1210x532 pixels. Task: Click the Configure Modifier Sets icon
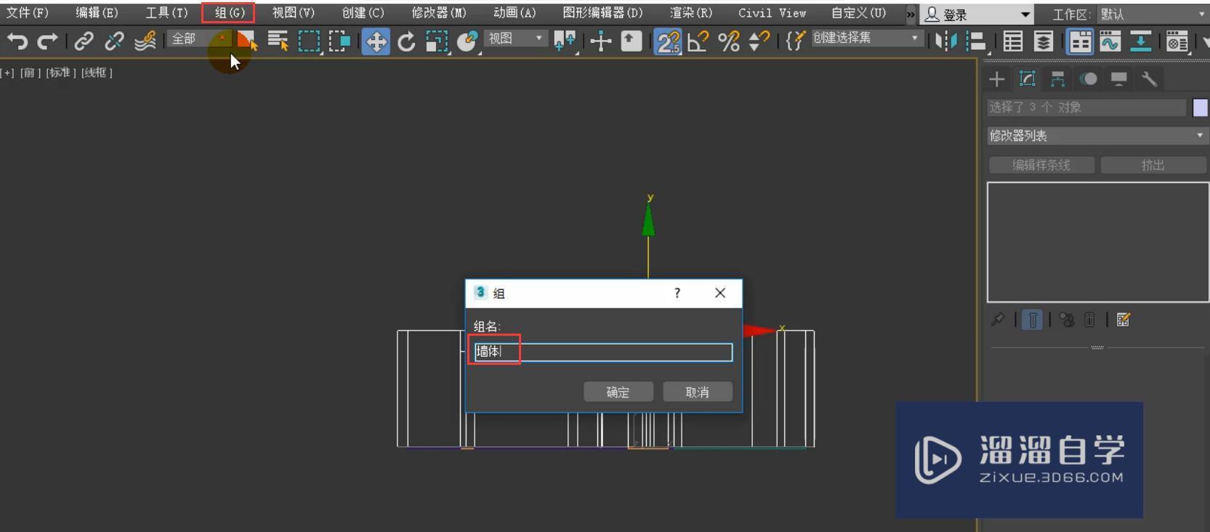pos(1123,320)
